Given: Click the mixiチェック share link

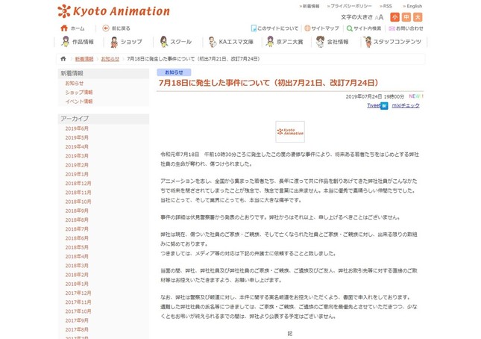Looking at the screenshot, I should [x=406, y=106].
